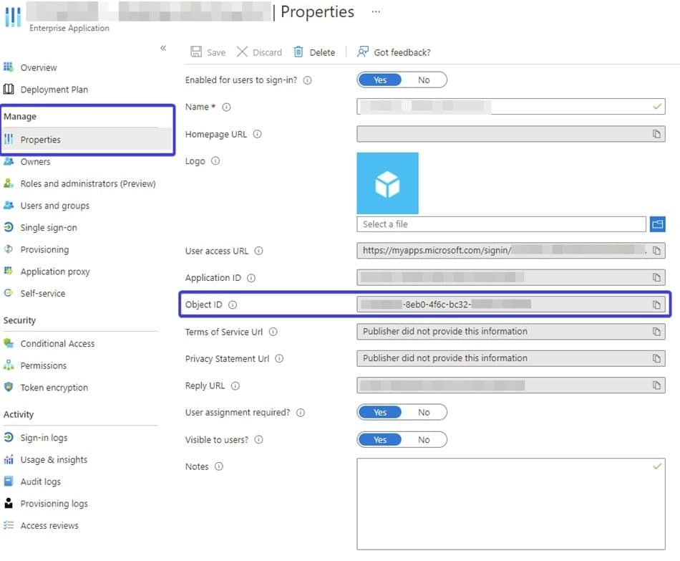680x561 pixels.
Task: Set Enabled for users to sign-in to No
Action: pos(424,80)
